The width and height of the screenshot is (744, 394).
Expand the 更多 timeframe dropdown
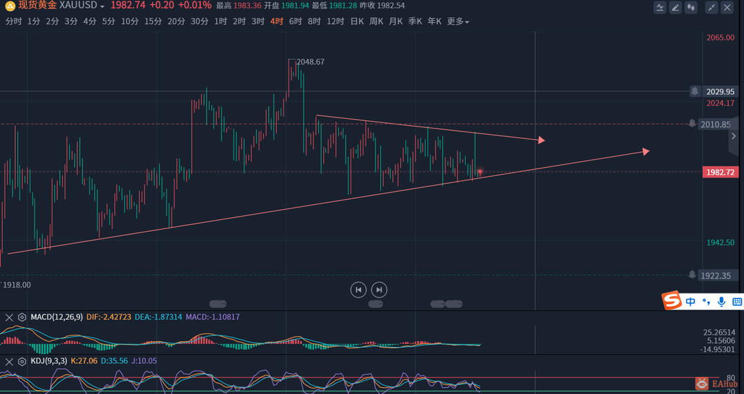pyautogui.click(x=458, y=21)
